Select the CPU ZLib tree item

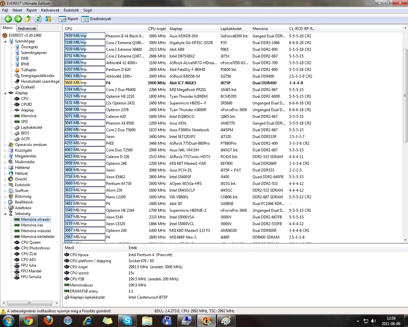point(29,254)
